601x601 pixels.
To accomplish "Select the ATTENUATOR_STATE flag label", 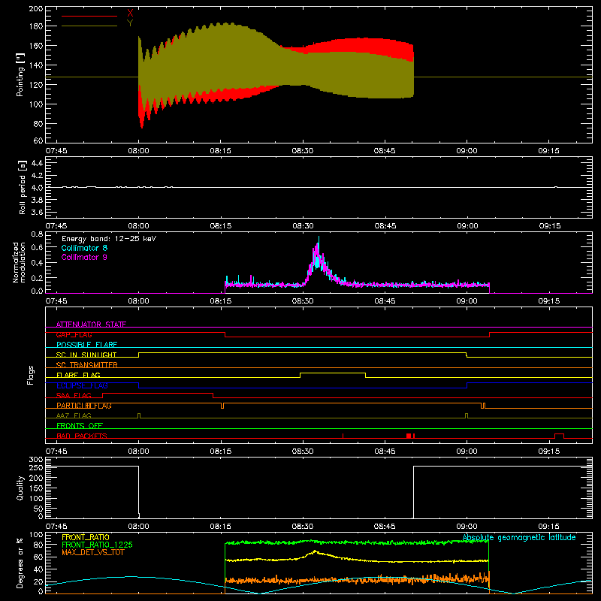I will click(x=91, y=325).
